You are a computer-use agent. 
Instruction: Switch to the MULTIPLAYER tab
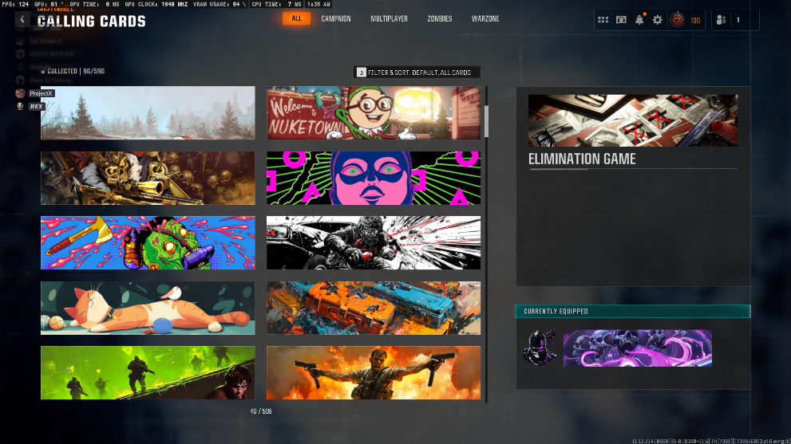click(389, 18)
